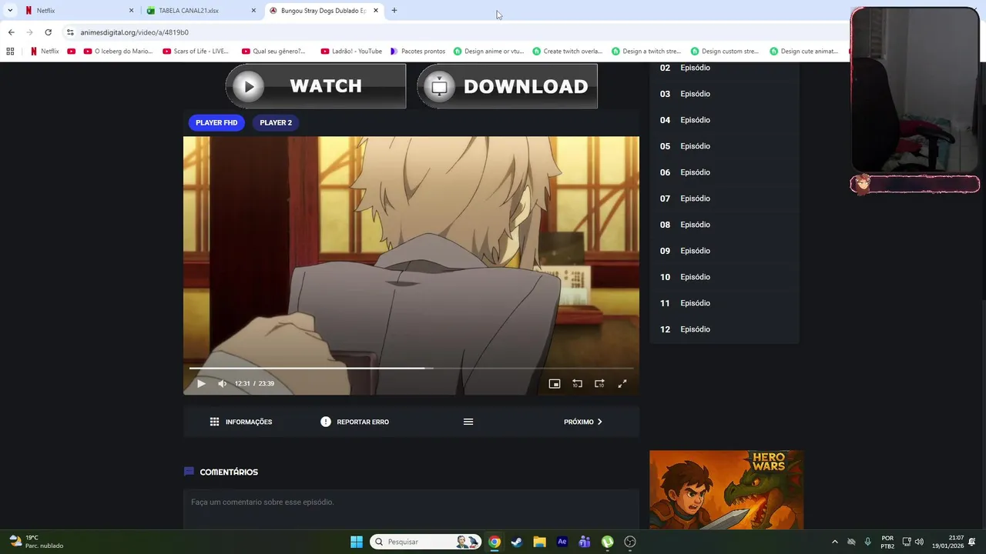Open the tab search dropdown
Image resolution: width=986 pixels, height=554 pixels.
click(x=10, y=11)
